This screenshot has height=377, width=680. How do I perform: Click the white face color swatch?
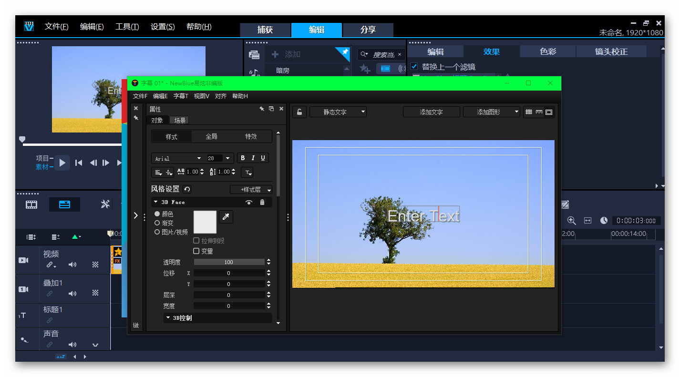(x=205, y=222)
